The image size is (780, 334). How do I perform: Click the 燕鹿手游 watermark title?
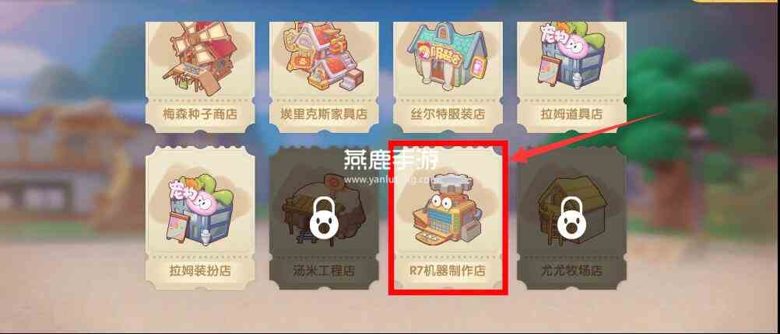(x=390, y=159)
